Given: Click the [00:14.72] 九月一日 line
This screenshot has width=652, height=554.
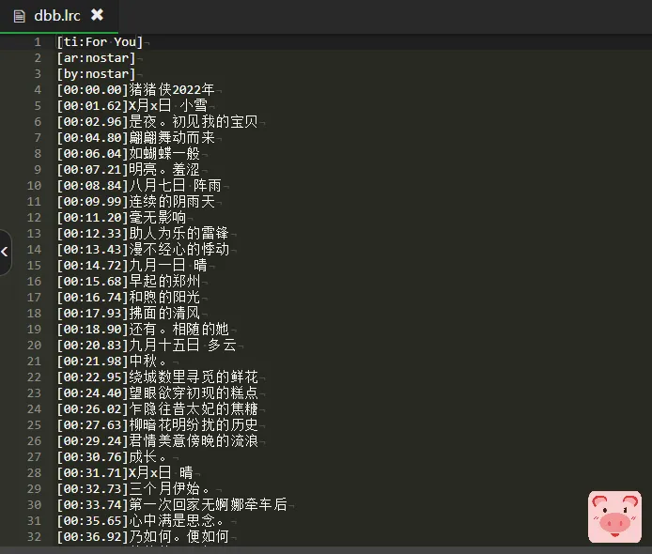Looking at the screenshot, I should click(132, 265).
